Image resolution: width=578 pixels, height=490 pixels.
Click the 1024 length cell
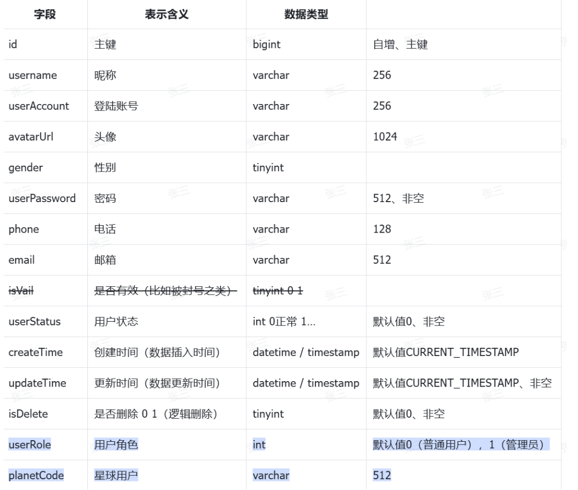[385, 137]
